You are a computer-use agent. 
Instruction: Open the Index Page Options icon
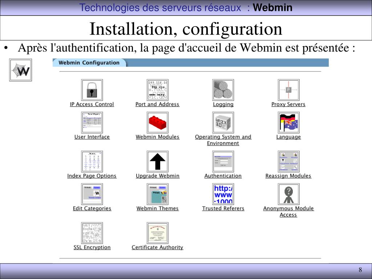(92, 161)
